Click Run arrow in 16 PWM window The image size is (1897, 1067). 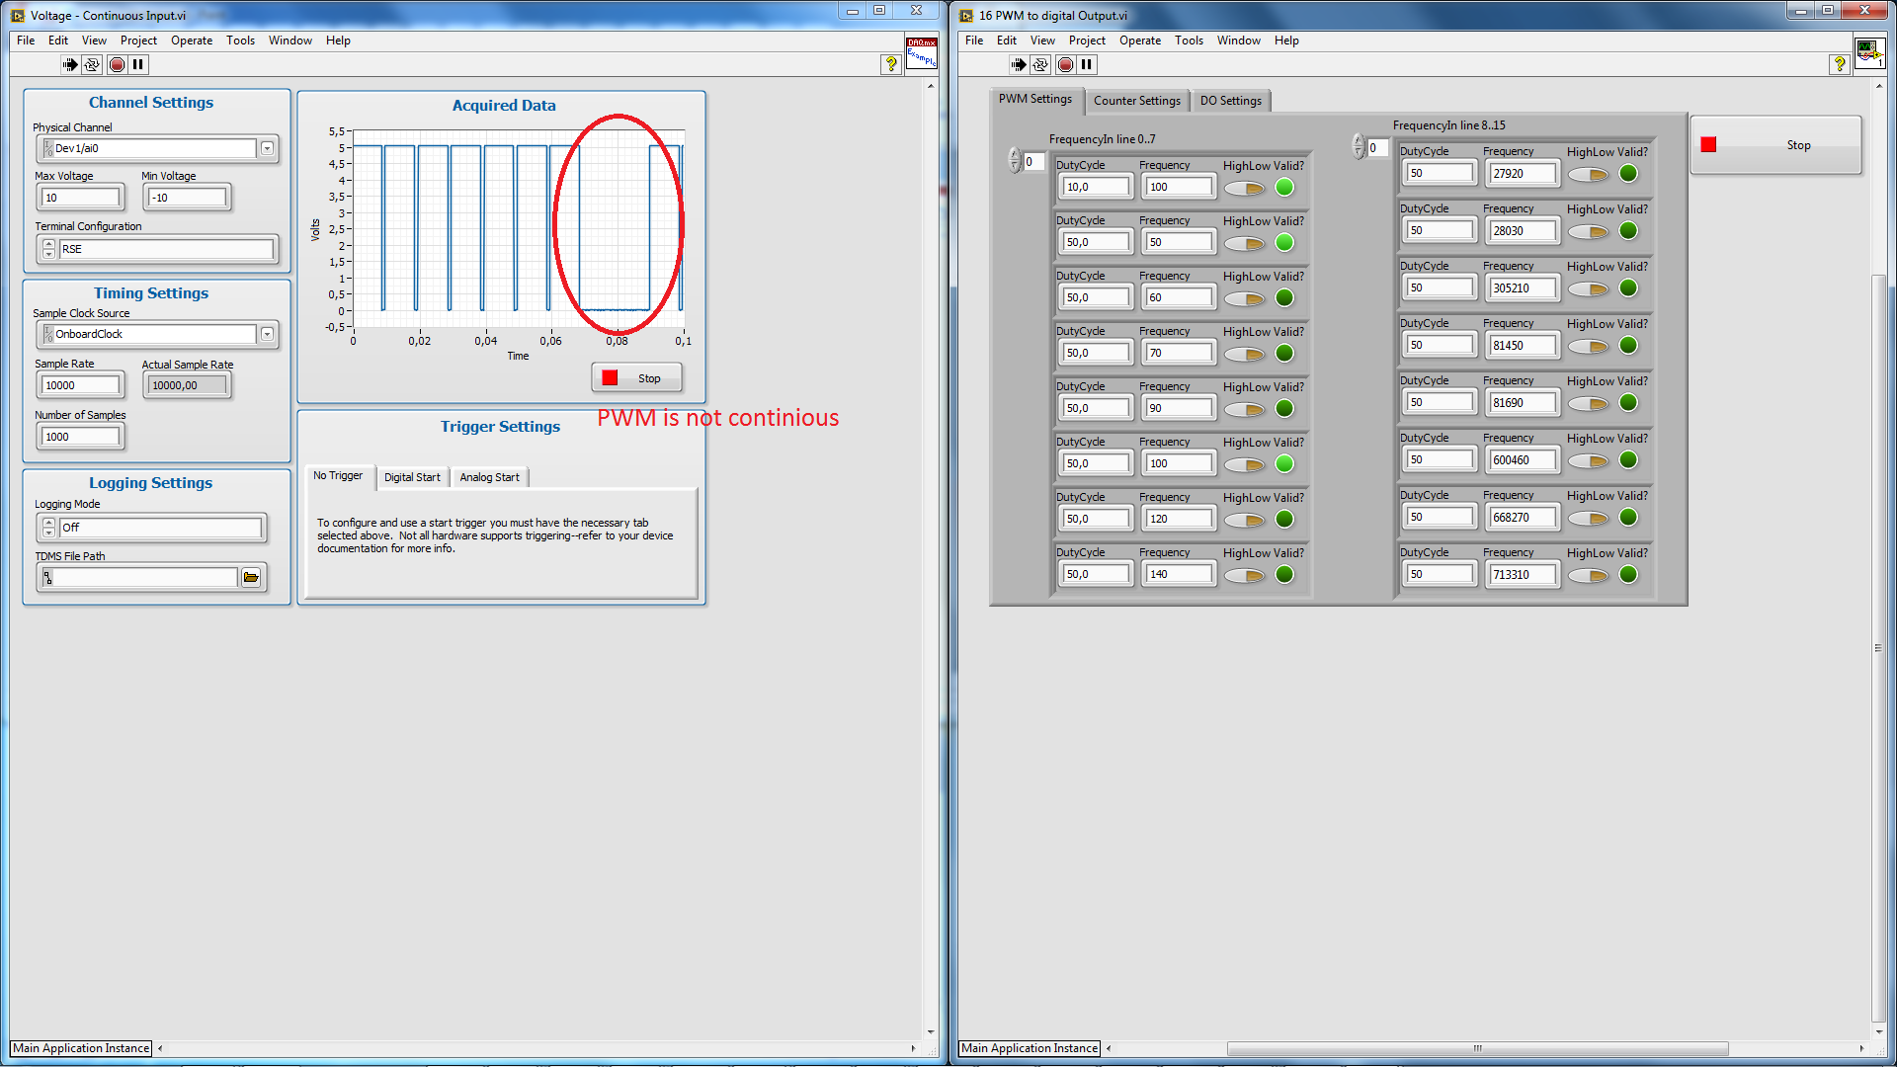coord(1019,64)
